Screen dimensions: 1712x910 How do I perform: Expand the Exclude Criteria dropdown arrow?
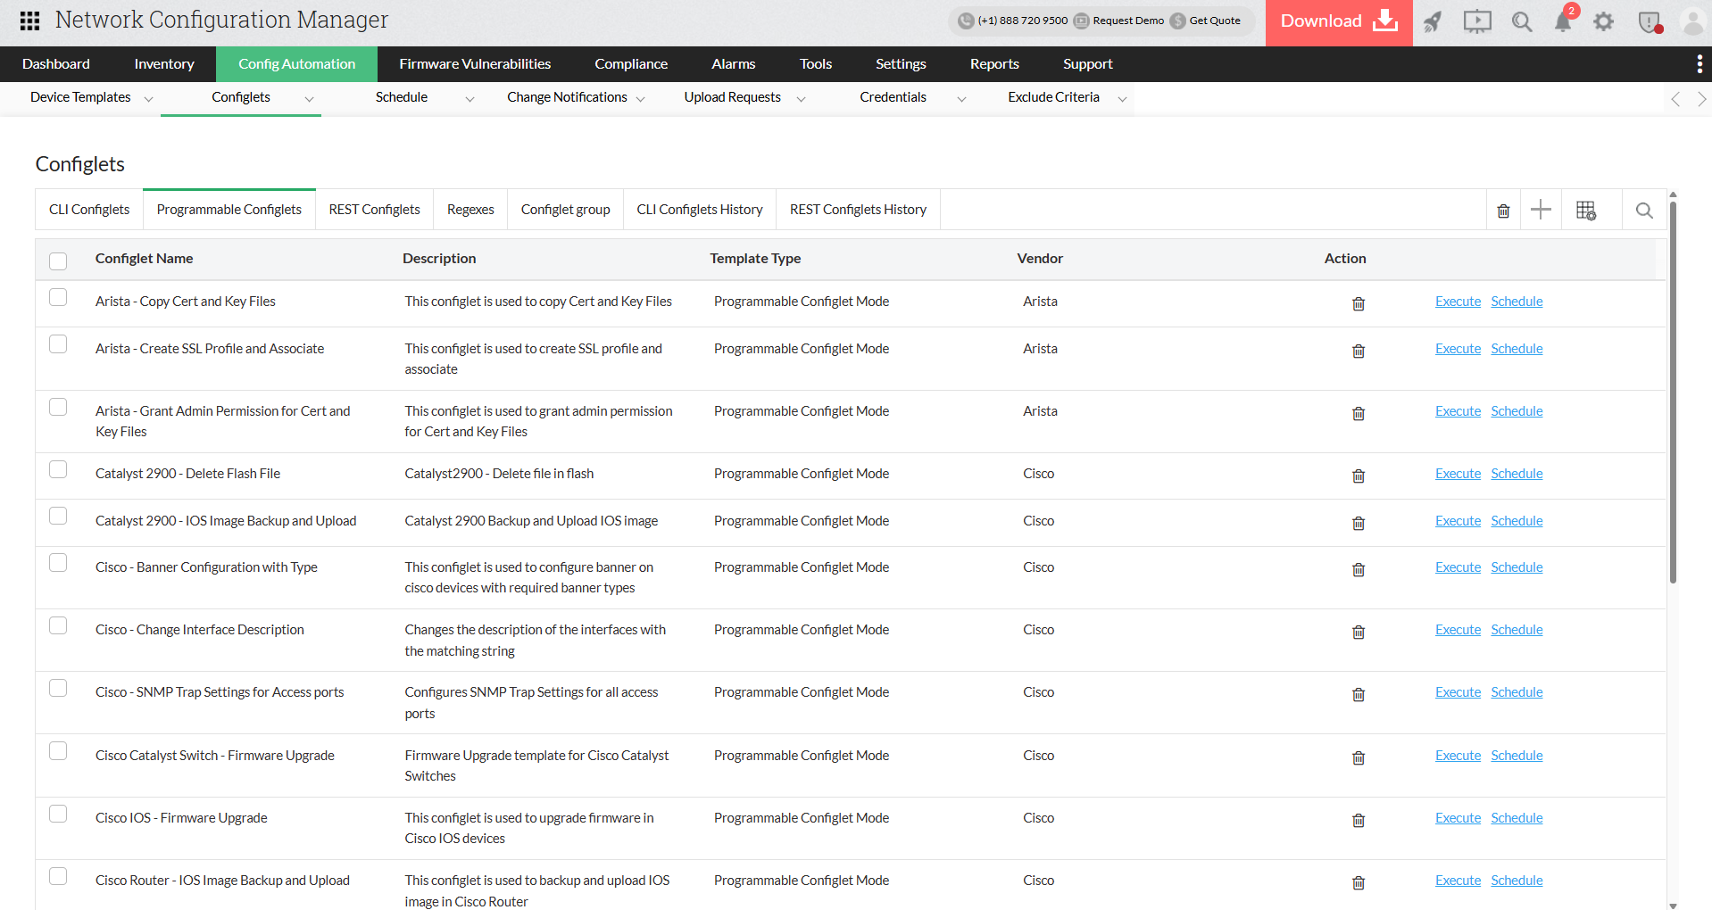pyautogui.click(x=1122, y=100)
